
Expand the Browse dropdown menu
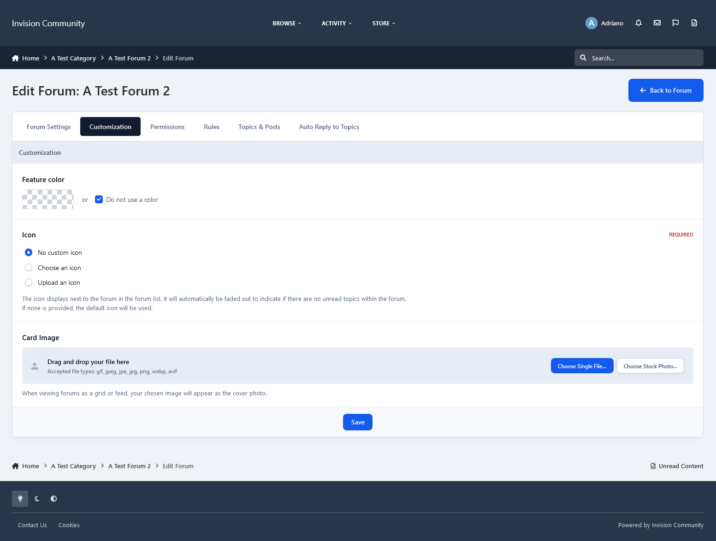[x=286, y=23]
